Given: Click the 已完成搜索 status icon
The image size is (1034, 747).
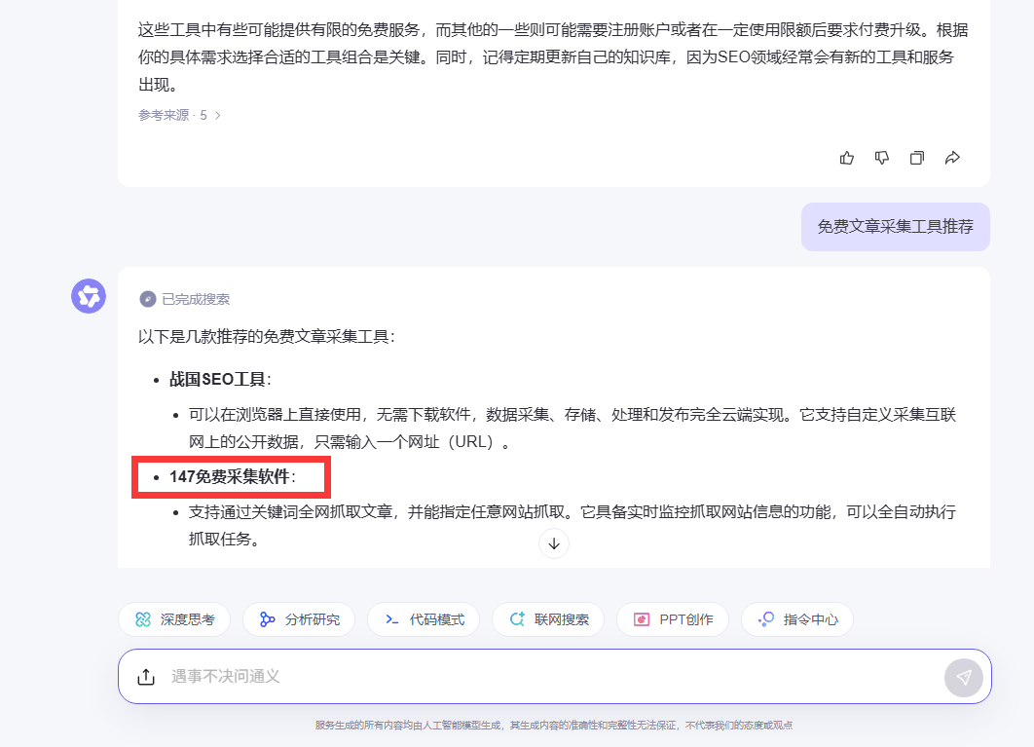Looking at the screenshot, I should tap(148, 300).
